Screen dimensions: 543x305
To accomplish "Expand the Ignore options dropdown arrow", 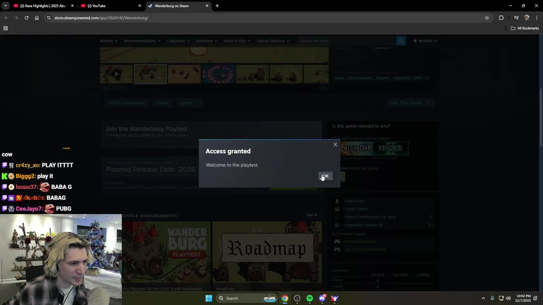I will click(199, 103).
